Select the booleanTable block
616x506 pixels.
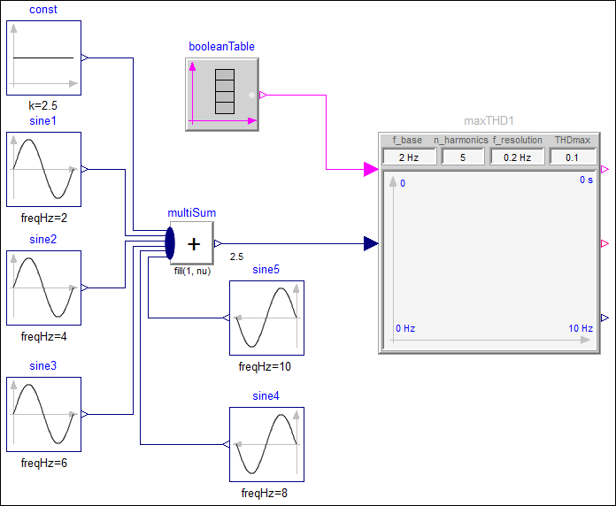pos(221,95)
